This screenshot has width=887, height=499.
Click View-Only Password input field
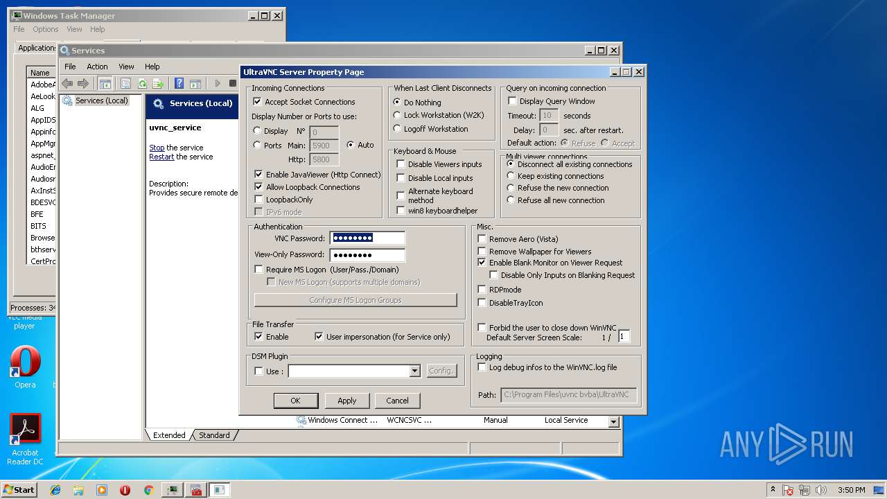point(367,255)
